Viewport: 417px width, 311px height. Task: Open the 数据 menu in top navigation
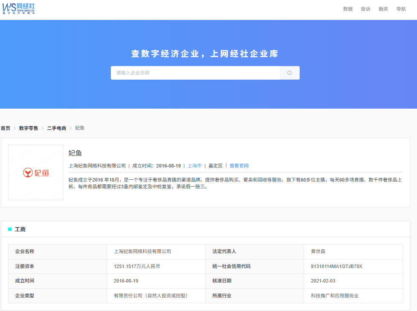[x=348, y=9]
